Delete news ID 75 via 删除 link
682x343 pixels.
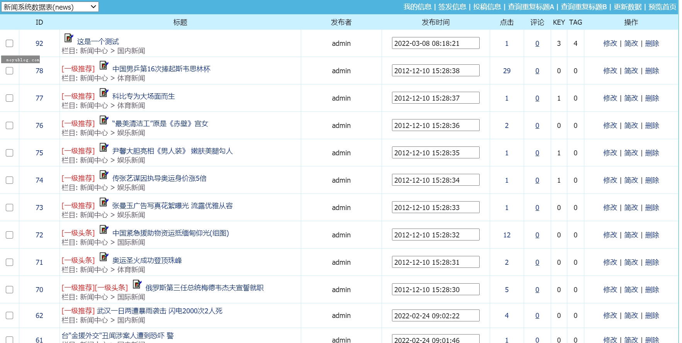point(652,153)
